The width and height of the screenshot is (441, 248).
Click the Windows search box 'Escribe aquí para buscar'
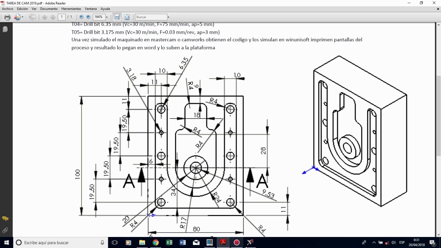61,242
